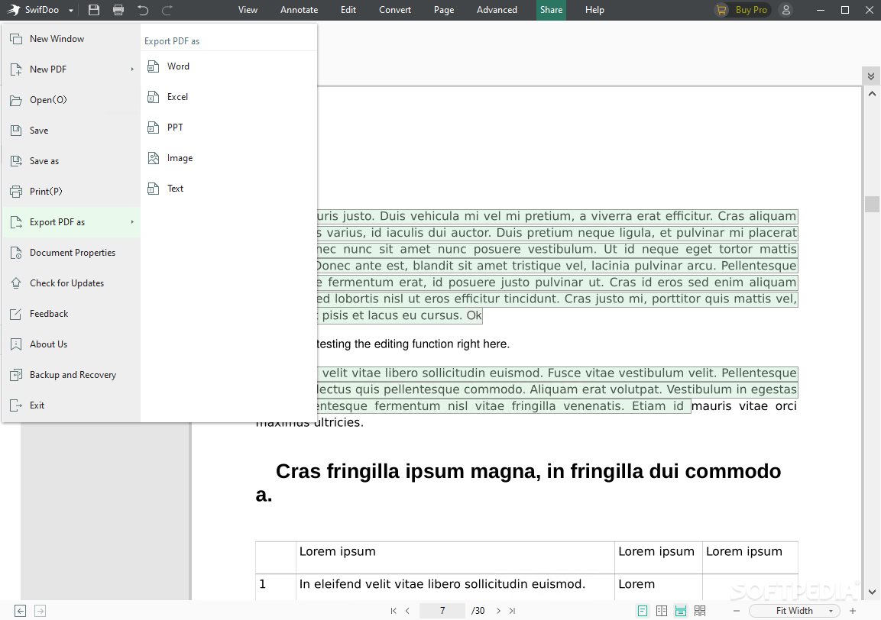Export PDF as Word
881x620 pixels.
(228, 66)
